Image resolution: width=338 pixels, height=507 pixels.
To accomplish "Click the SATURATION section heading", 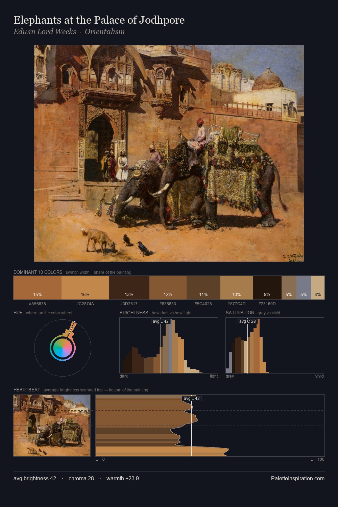I will [240, 313].
